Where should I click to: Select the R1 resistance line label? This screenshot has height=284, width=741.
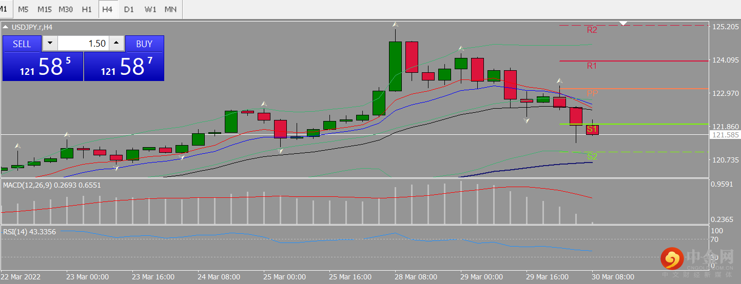click(x=592, y=66)
